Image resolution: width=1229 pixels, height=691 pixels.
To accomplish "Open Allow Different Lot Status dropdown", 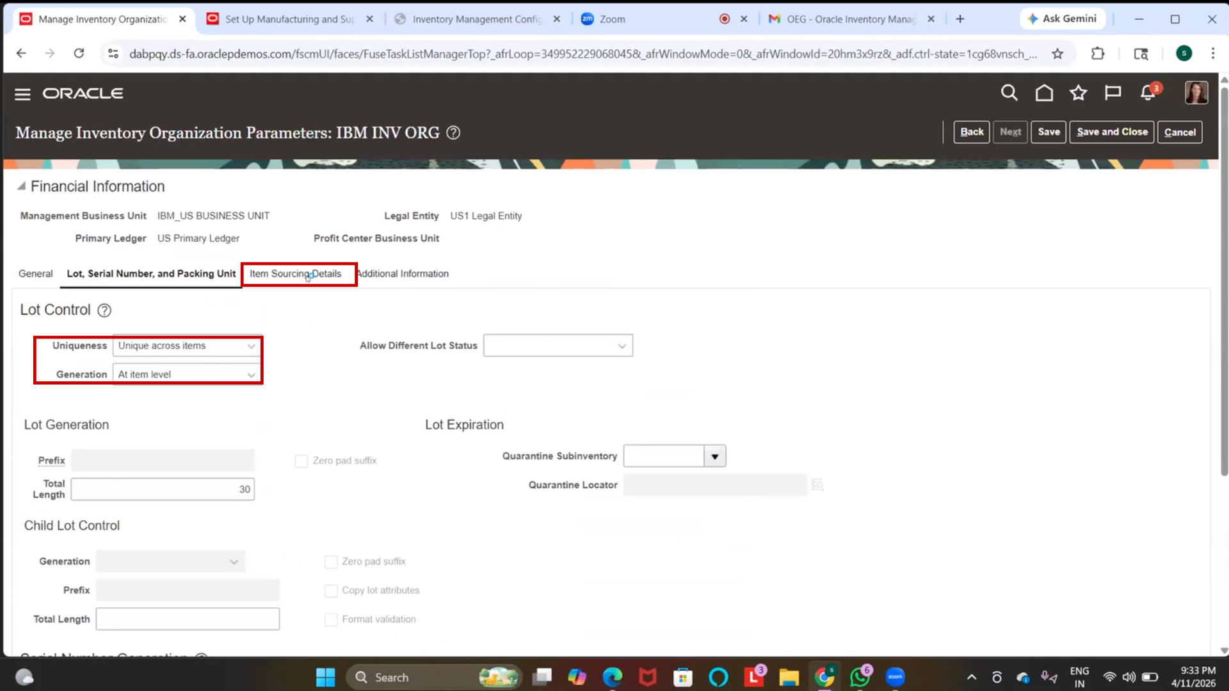I will pyautogui.click(x=558, y=345).
